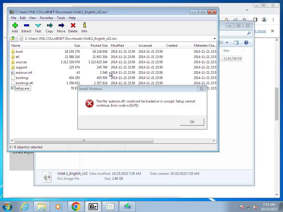Go up one folder level icon
Image resolution: width=283 pixels, height=212 pixels.
(13, 38)
